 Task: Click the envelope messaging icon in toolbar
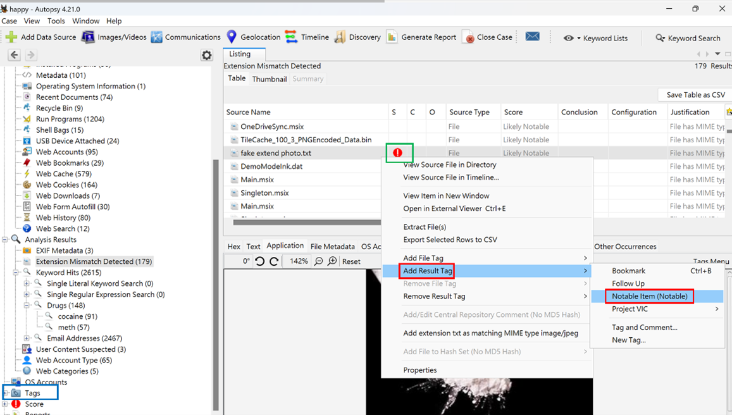click(532, 37)
